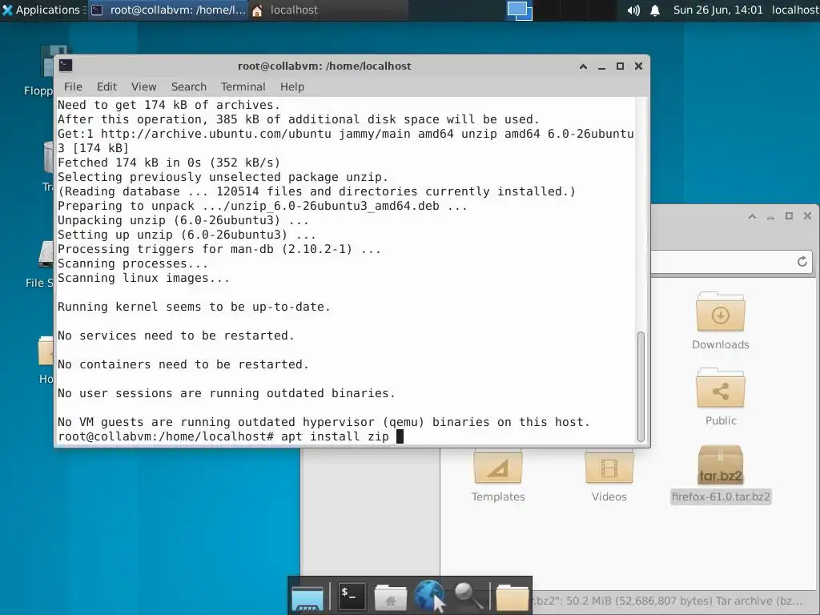Open the localhost user menu
Screen dimensions: 820x615
[795, 10]
